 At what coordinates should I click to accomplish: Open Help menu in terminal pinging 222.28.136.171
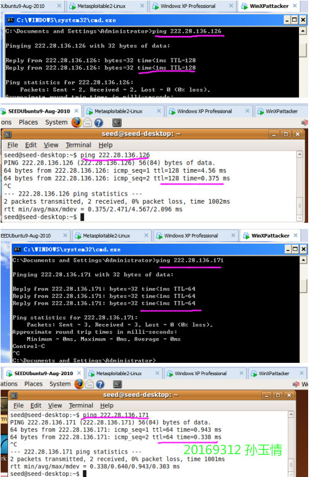(107, 405)
